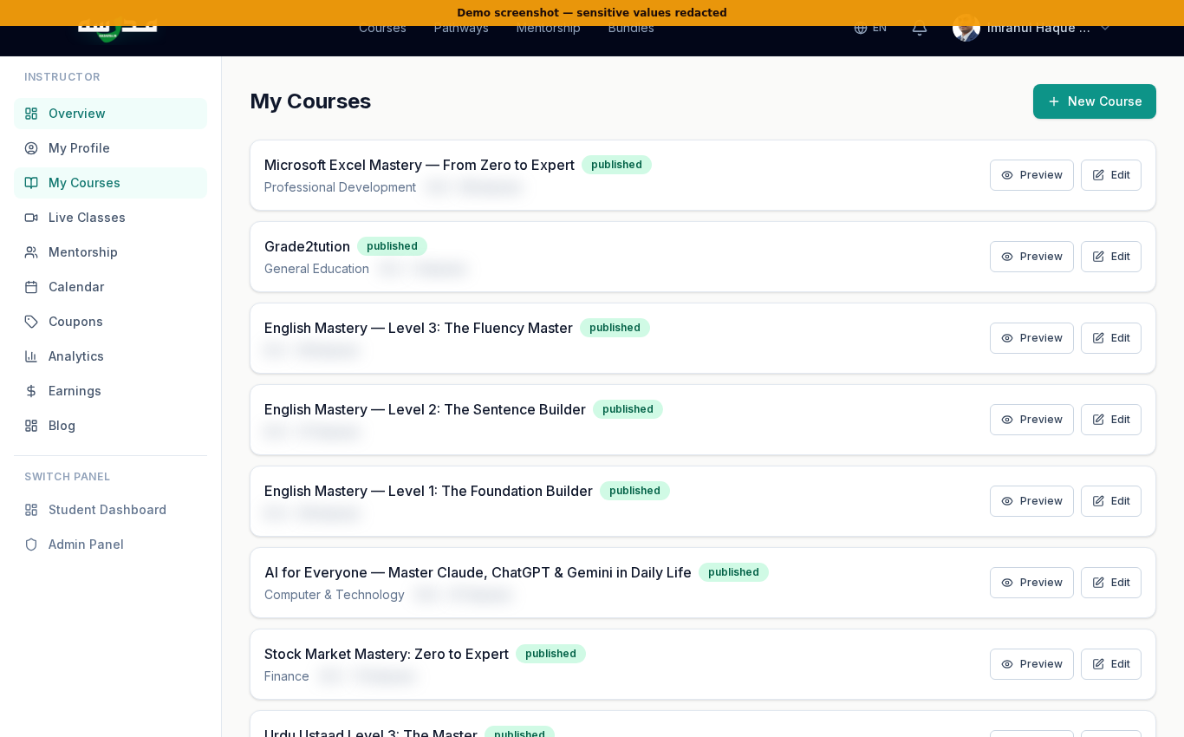1184x737 pixels.
Task: Click Finance category text
Action: click(x=287, y=676)
